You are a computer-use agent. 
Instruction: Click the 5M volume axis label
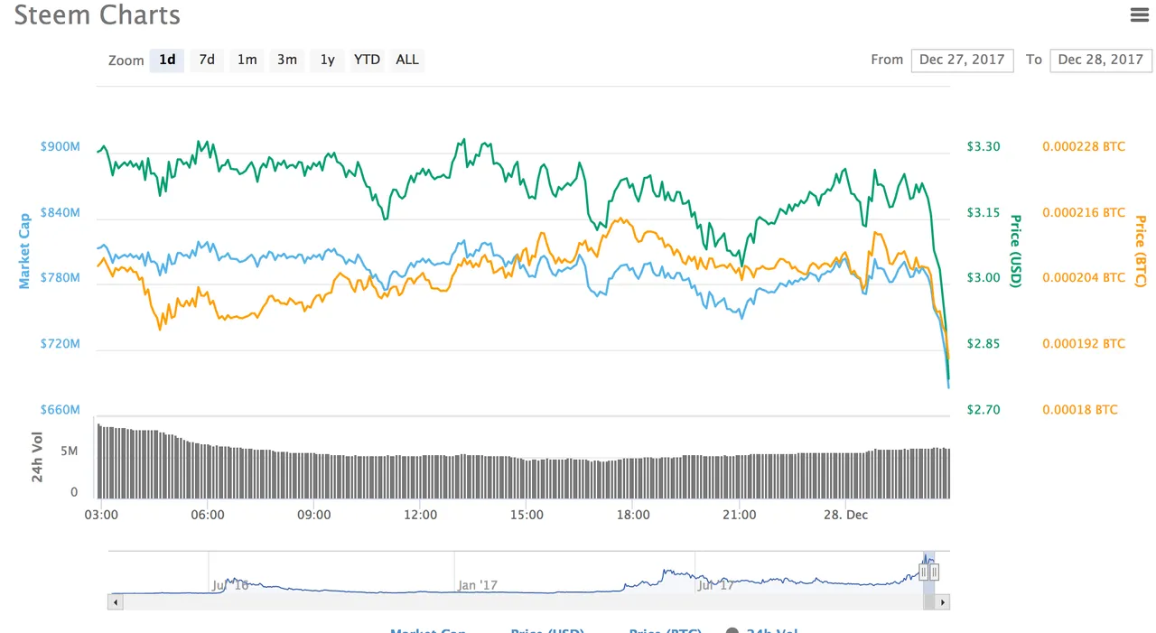70,451
